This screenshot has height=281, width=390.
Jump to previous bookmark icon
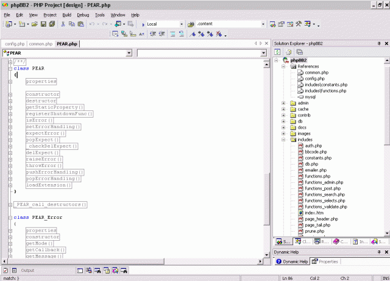210,34
